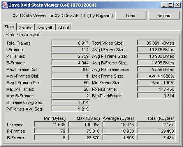
Task: Click the P-Frames Avg Seq value 1.219
Action: (x=71, y=109)
